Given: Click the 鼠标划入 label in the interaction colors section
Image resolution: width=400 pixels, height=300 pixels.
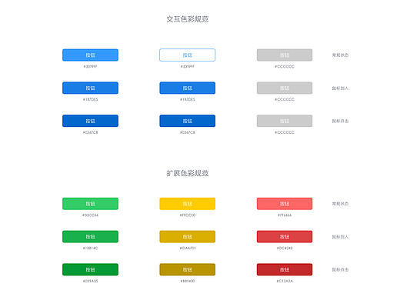Looking at the screenshot, I should [x=340, y=88].
